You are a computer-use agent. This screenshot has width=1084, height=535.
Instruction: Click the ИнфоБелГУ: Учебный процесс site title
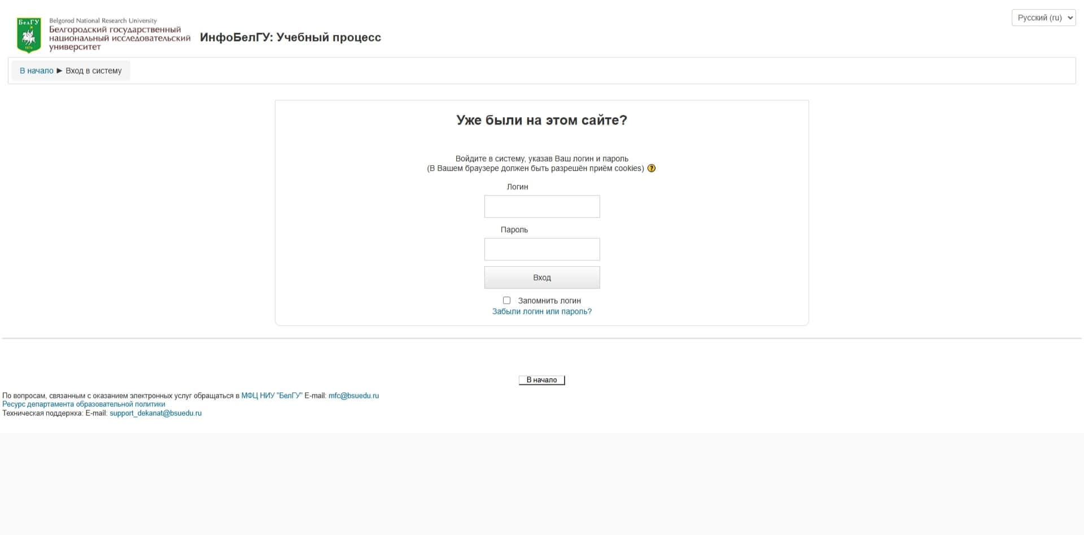(x=290, y=37)
